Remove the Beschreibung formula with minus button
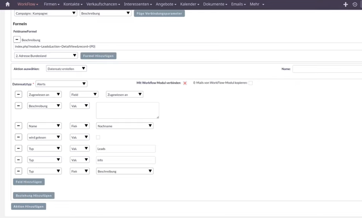This screenshot has width=362, height=218. click(17, 40)
